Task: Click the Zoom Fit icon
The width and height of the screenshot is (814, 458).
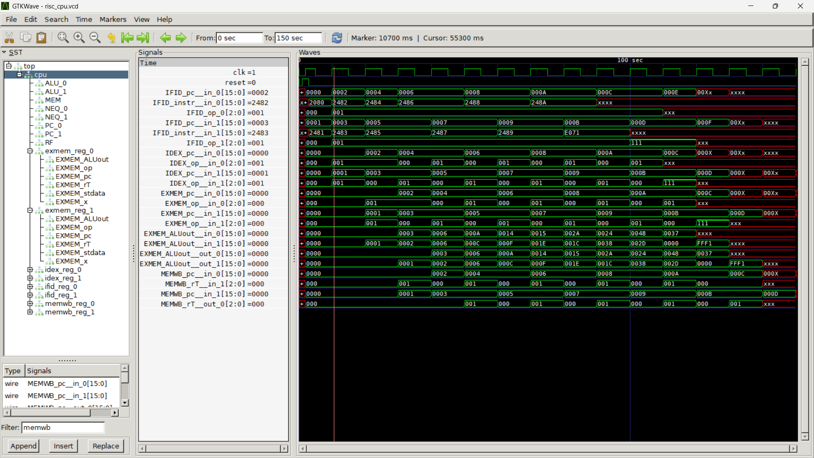Action: [63, 38]
